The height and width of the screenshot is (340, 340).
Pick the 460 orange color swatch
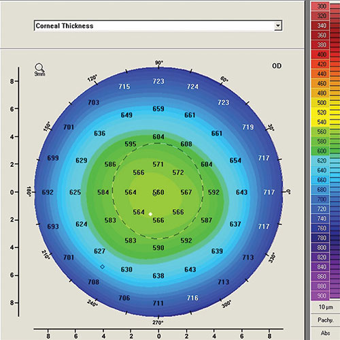(320, 84)
